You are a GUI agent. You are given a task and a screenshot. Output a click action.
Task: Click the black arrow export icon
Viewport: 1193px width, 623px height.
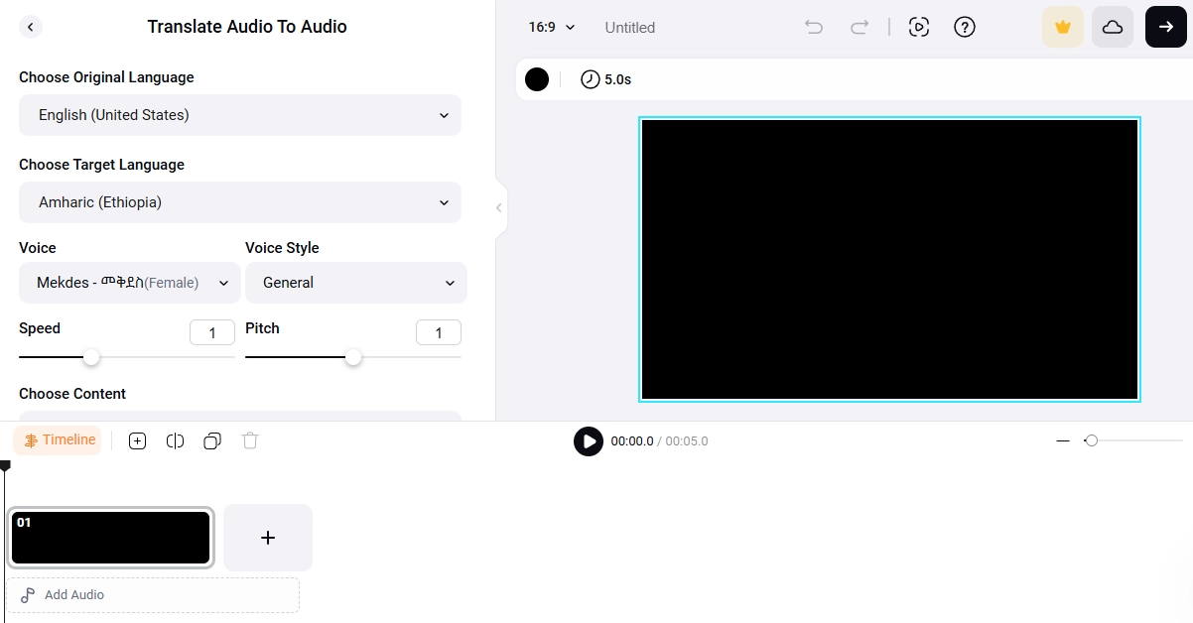coord(1165,27)
